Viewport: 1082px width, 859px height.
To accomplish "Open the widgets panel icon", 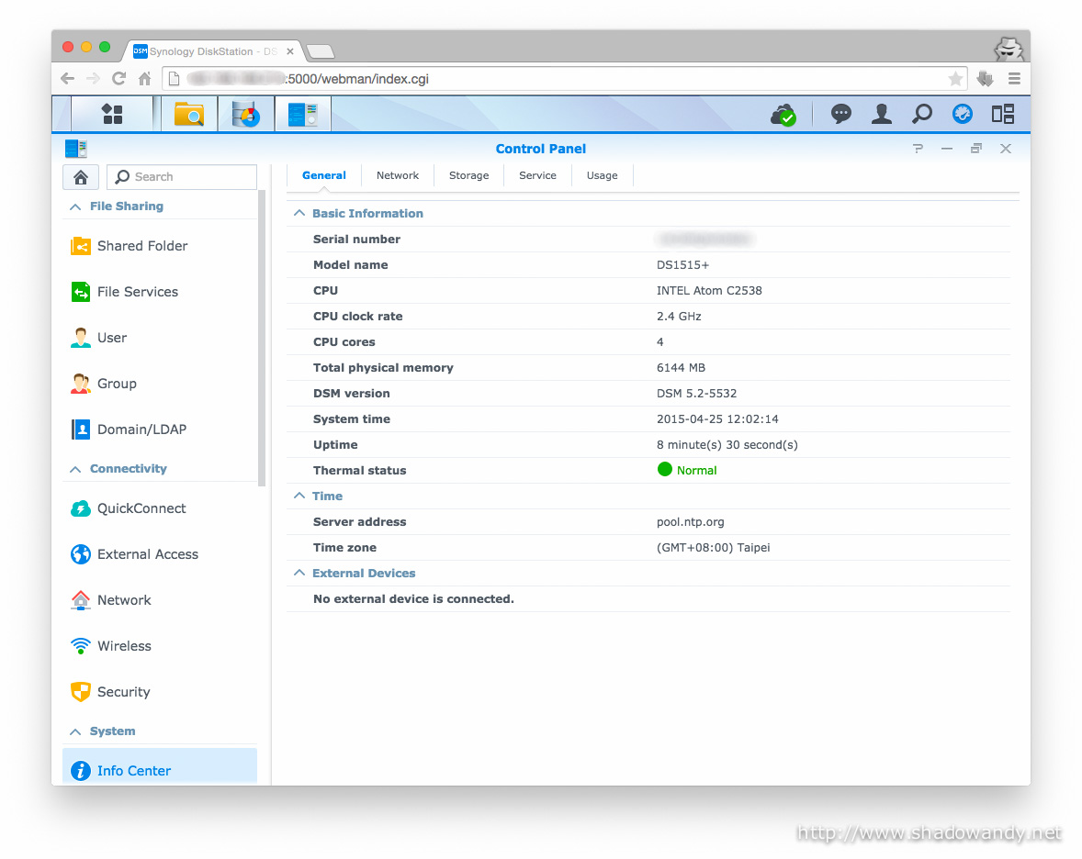I will [962, 114].
